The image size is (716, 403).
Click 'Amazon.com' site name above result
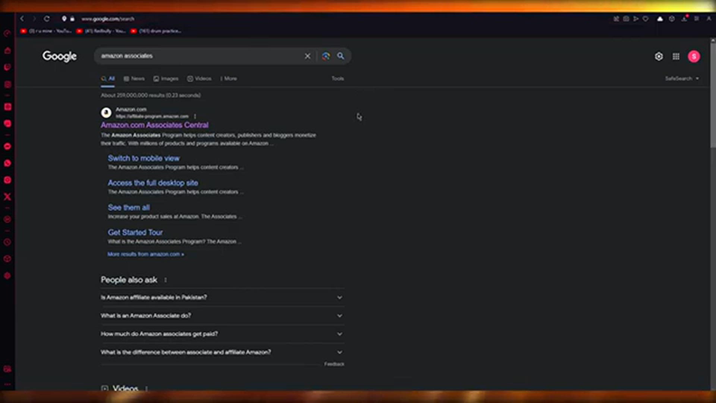131,109
